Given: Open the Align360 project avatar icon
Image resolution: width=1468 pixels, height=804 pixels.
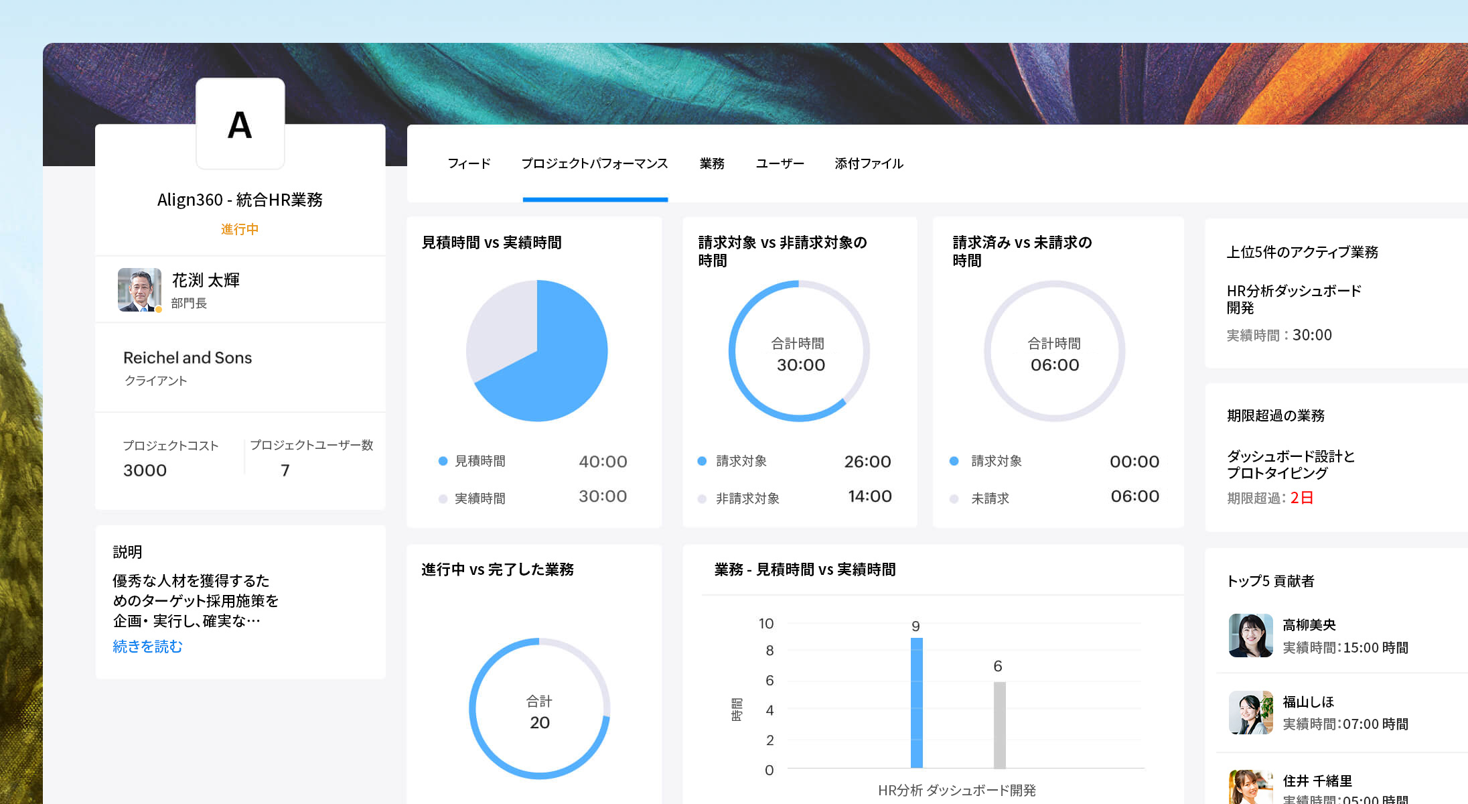Looking at the screenshot, I should pos(240,123).
